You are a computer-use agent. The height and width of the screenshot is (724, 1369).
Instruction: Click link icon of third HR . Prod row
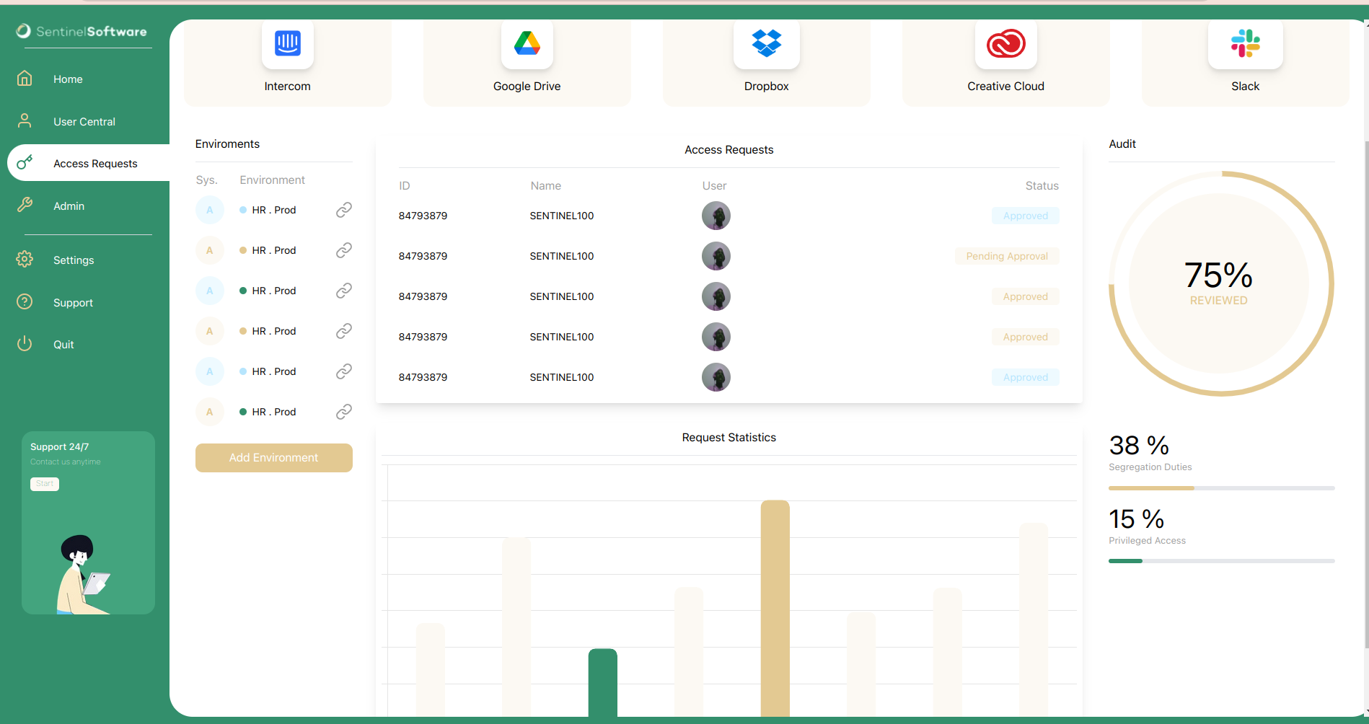click(344, 291)
